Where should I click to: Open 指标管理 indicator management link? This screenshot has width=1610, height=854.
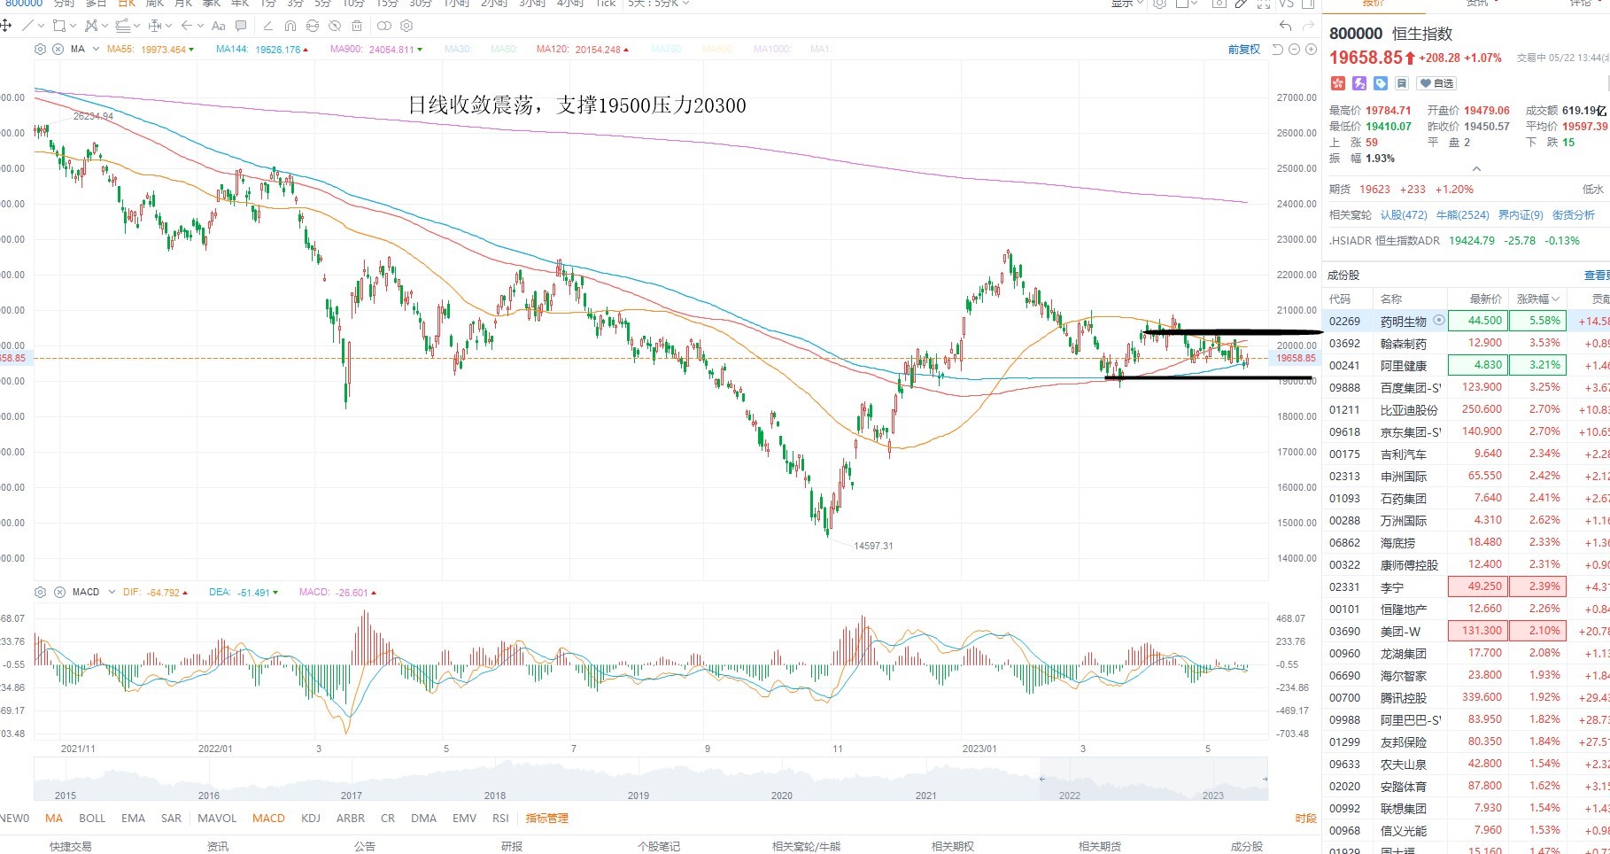[547, 819]
